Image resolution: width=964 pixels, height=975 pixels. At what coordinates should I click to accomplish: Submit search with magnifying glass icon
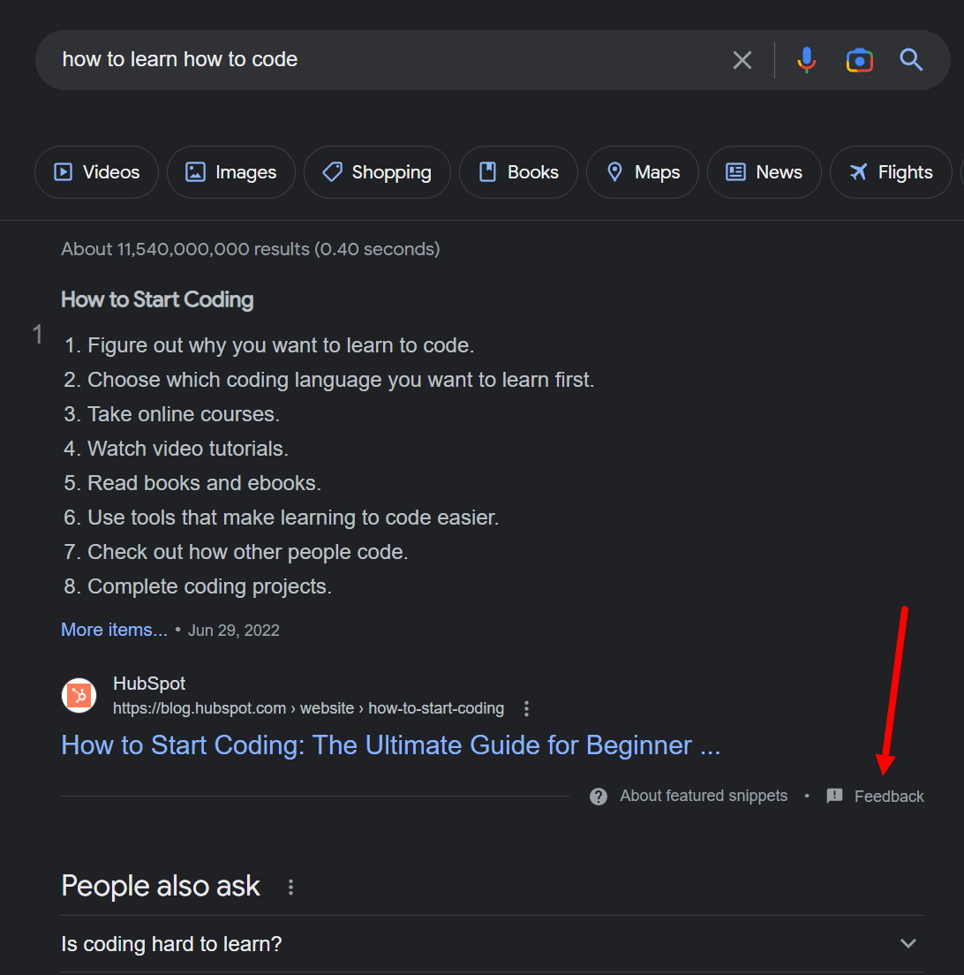(911, 60)
